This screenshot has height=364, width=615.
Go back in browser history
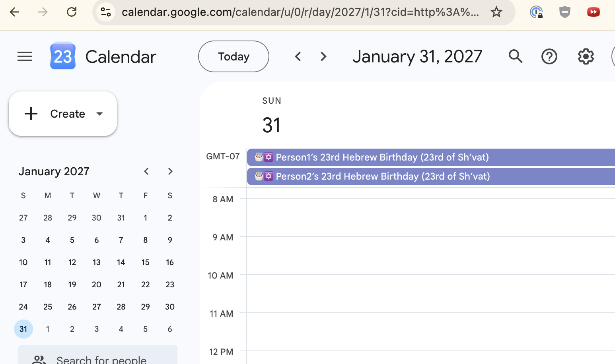point(14,12)
